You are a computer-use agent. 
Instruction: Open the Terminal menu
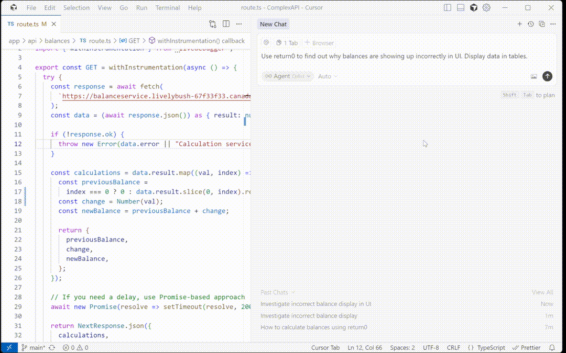tap(168, 7)
